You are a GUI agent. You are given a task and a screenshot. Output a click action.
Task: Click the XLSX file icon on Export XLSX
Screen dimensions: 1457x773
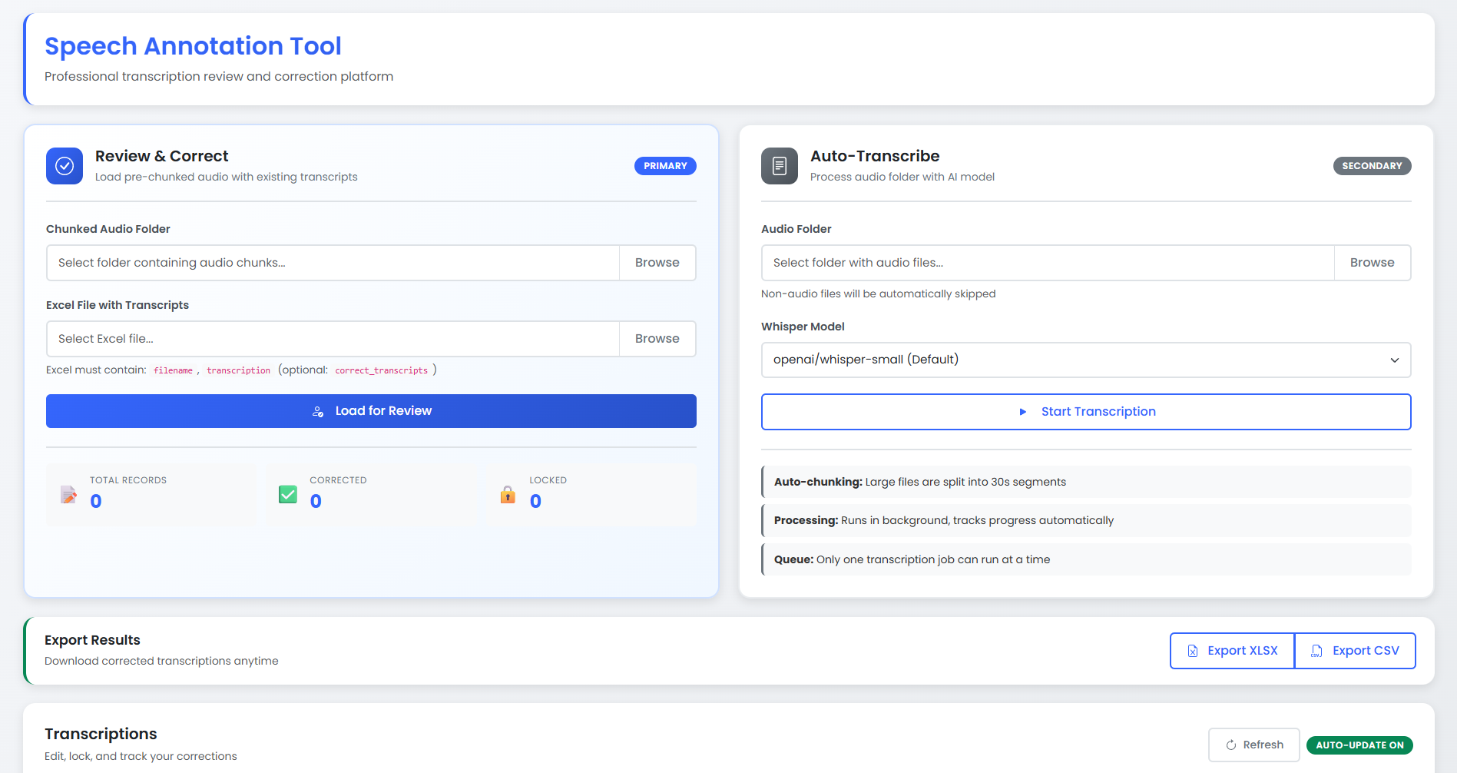pos(1192,650)
